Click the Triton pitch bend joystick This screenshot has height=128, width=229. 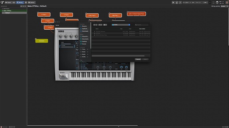(x=63, y=77)
